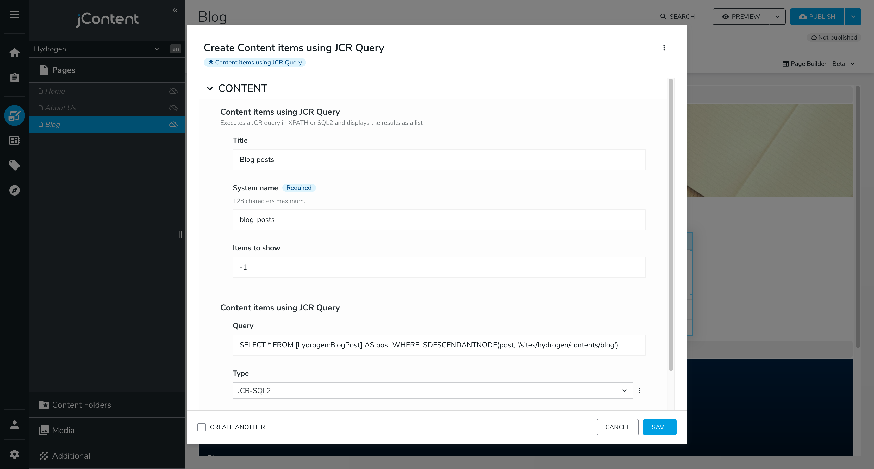Open the workflow clipboard icon
Screen dimensions: 874x469
pyautogui.click(x=14, y=77)
